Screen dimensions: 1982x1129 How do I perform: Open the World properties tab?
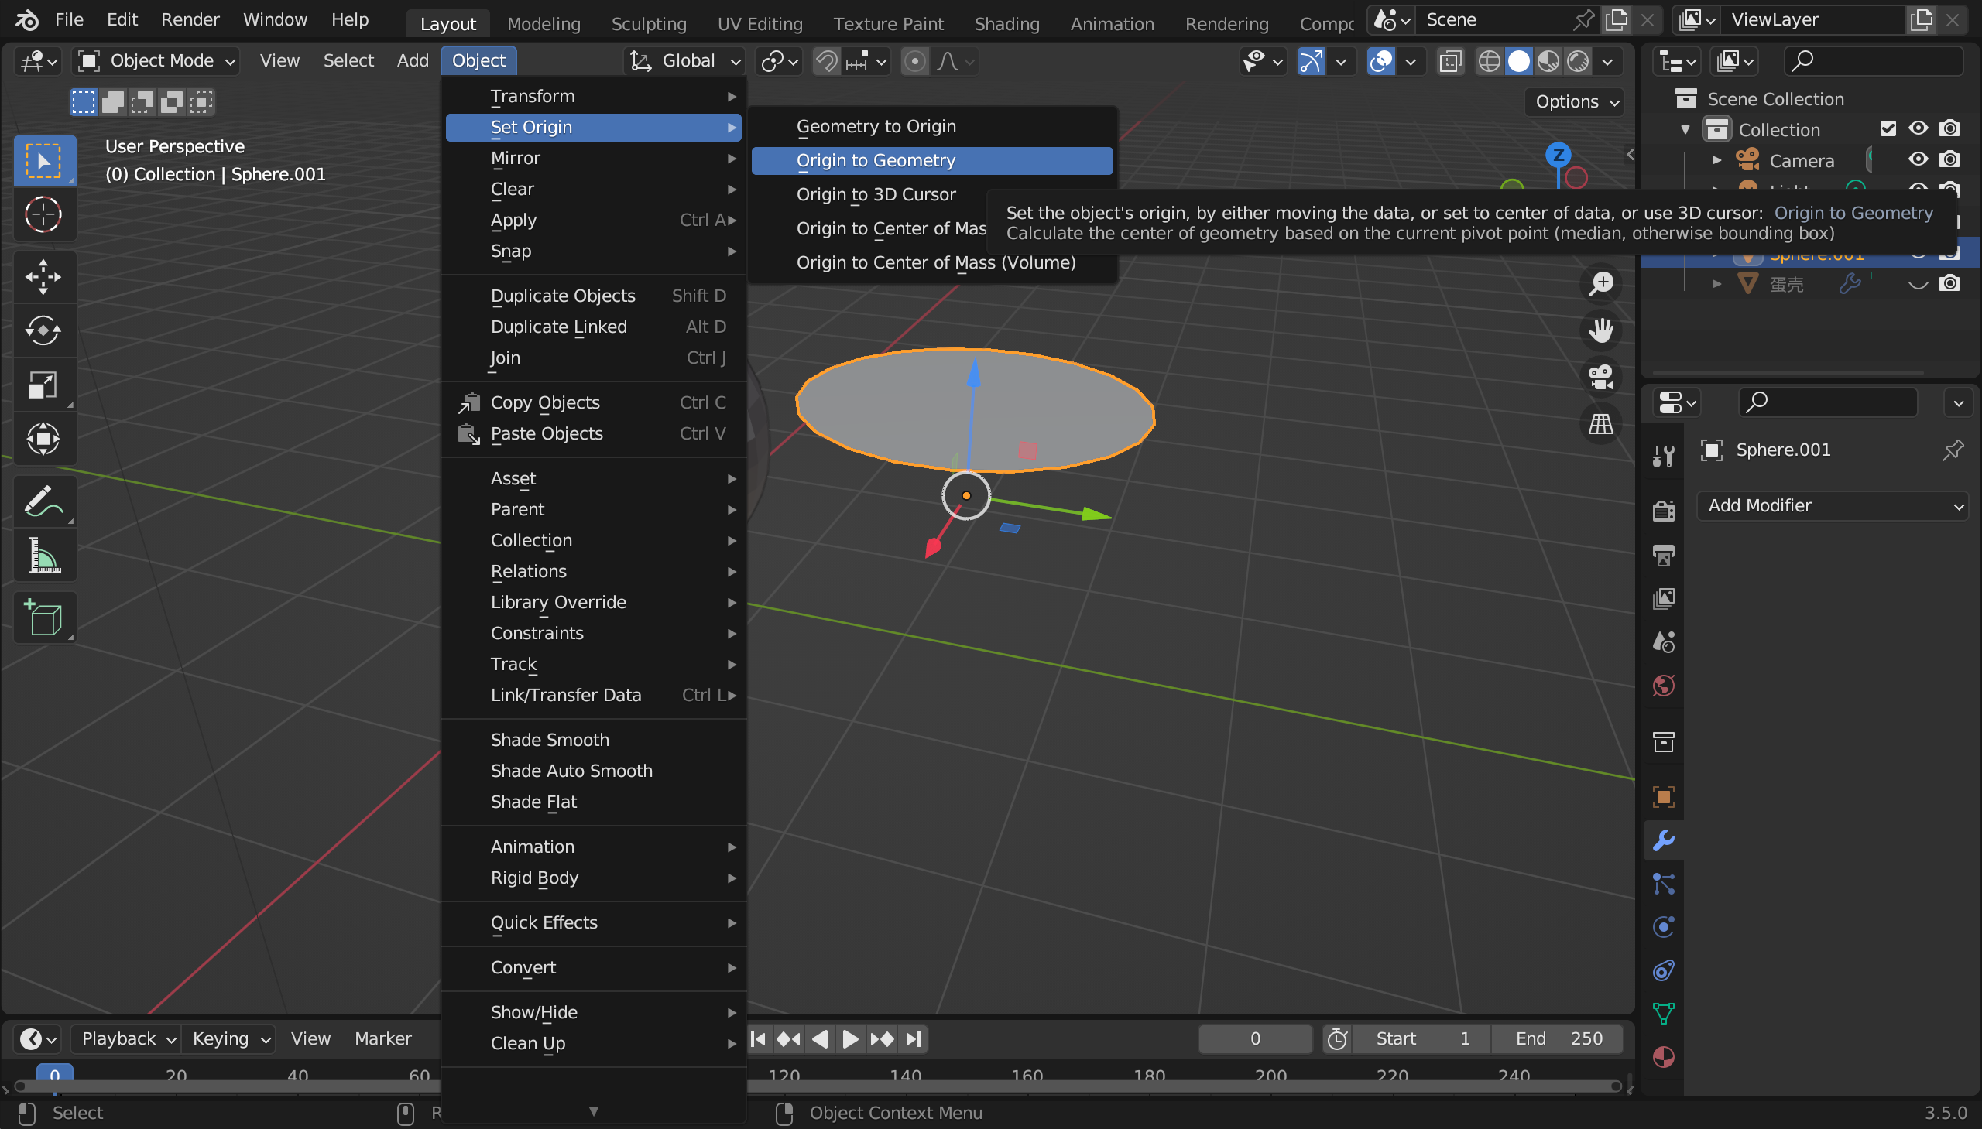(x=1663, y=686)
